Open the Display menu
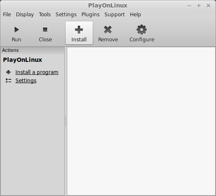This screenshot has height=196, width=216. pyautogui.click(x=25, y=15)
